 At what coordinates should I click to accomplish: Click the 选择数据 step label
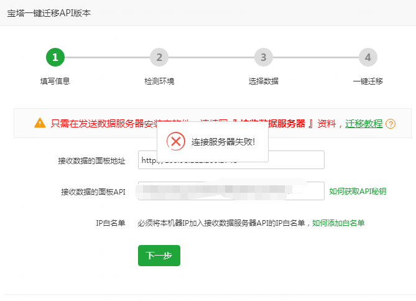tap(264, 81)
